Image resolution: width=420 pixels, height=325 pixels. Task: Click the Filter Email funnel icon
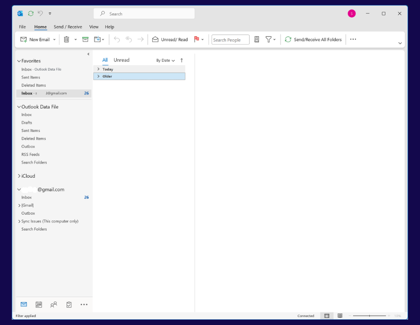pos(268,40)
